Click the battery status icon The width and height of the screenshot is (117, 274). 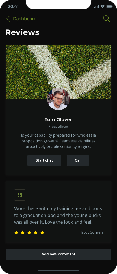pos(109,6)
